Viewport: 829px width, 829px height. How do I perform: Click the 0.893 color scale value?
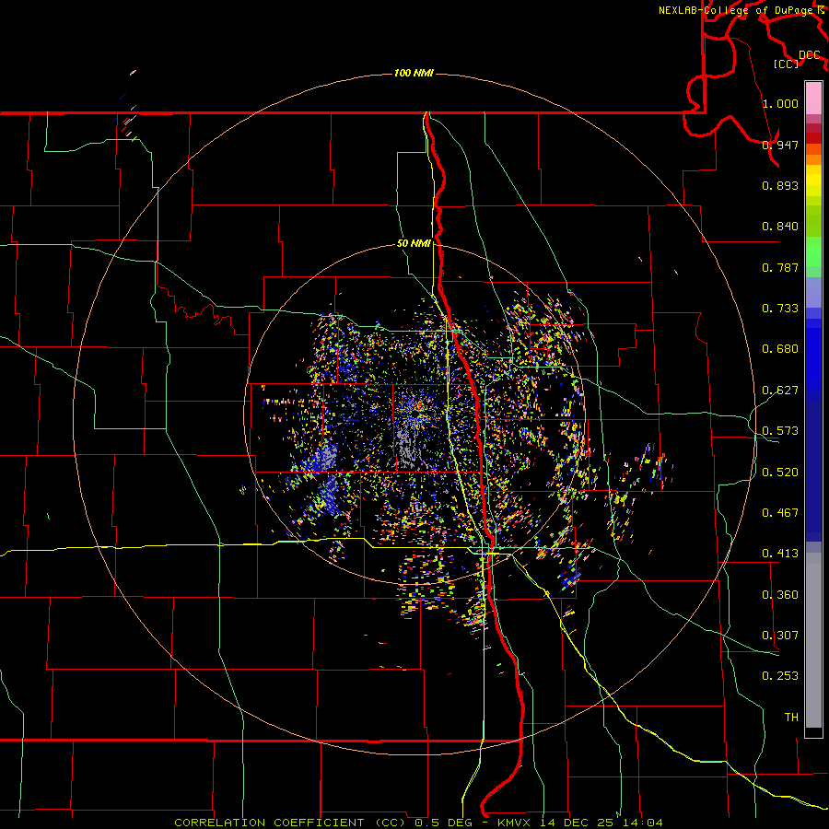point(780,185)
